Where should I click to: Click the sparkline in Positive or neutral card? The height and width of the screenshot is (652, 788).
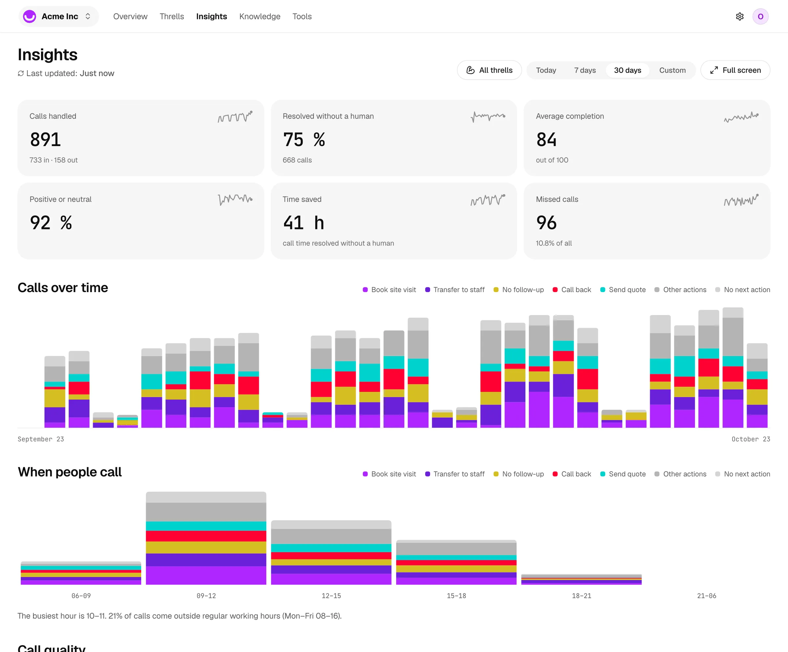coord(235,200)
